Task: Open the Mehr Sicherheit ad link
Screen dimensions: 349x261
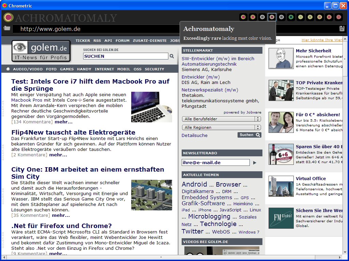Action: [314, 51]
